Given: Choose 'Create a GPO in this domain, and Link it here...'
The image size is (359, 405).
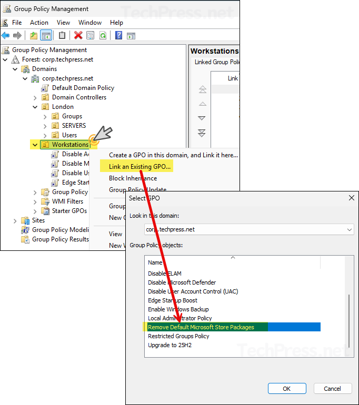Looking at the screenshot, I should [173, 155].
